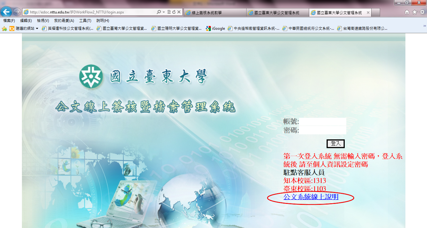Click the 帳號 account input field

323,122
